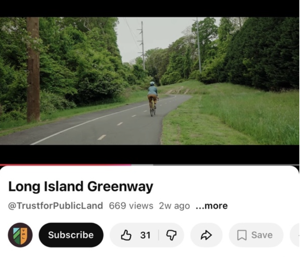Click the Long Island Greenway video title

pyautogui.click(x=81, y=186)
